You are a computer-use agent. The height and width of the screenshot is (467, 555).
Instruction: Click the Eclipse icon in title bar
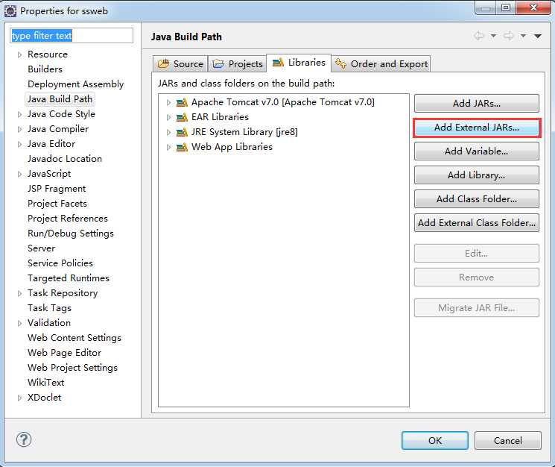[x=10, y=11]
